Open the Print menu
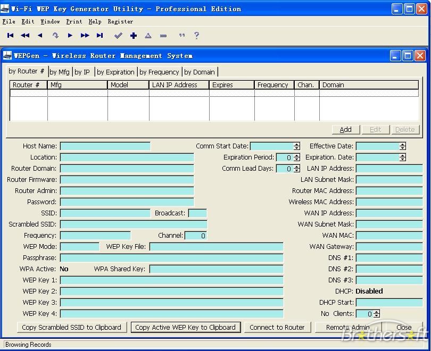Screen dimensions: 431x351 tap(74, 21)
